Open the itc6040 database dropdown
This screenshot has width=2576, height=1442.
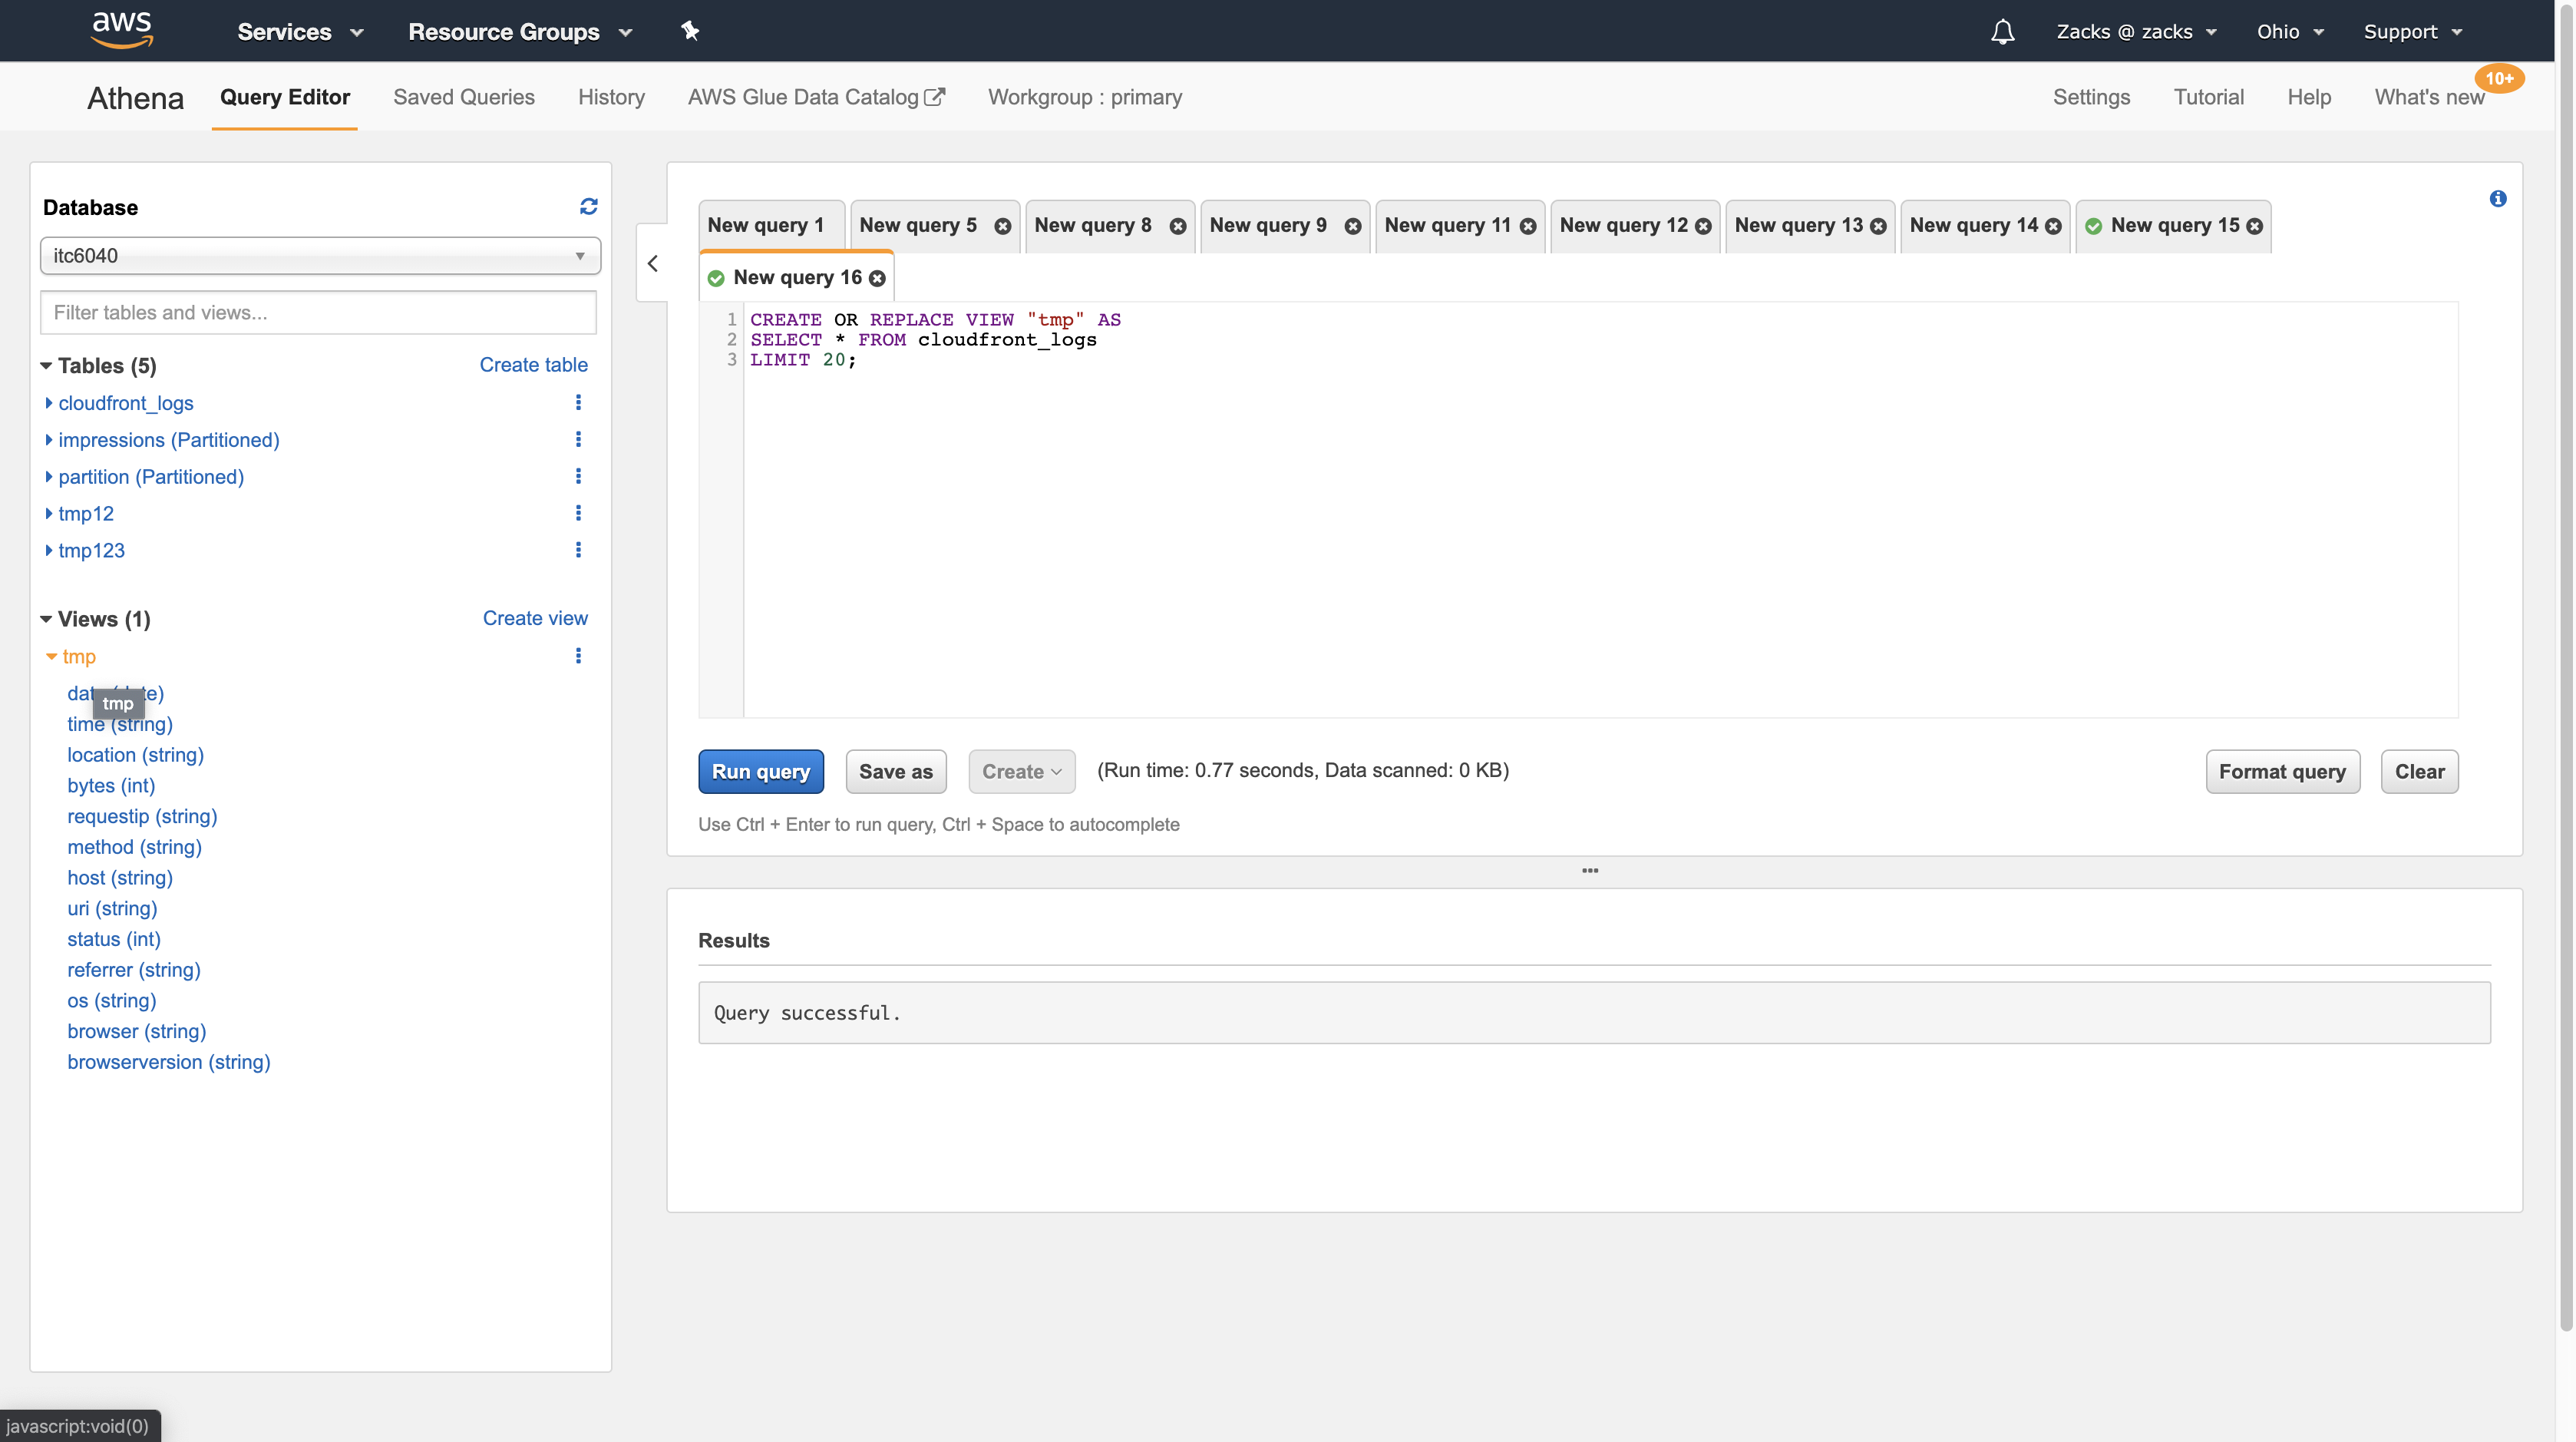pyautogui.click(x=320, y=256)
